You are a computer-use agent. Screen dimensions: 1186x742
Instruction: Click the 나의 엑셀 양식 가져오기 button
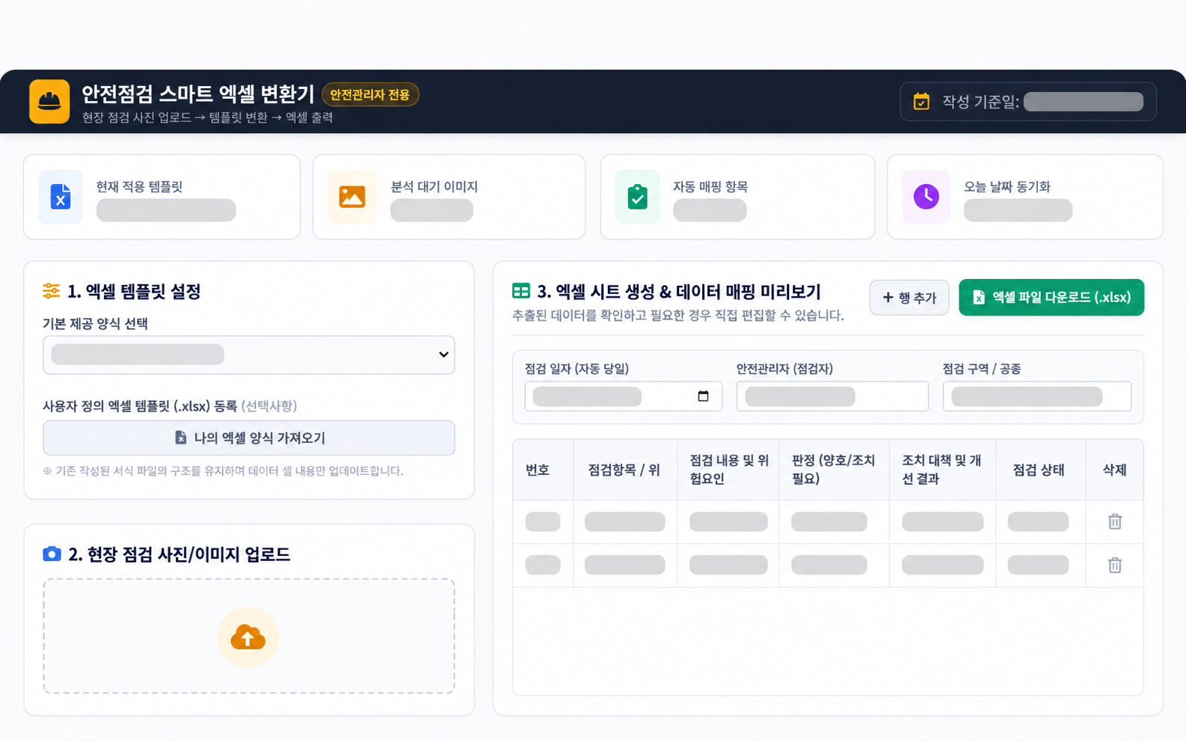(249, 438)
